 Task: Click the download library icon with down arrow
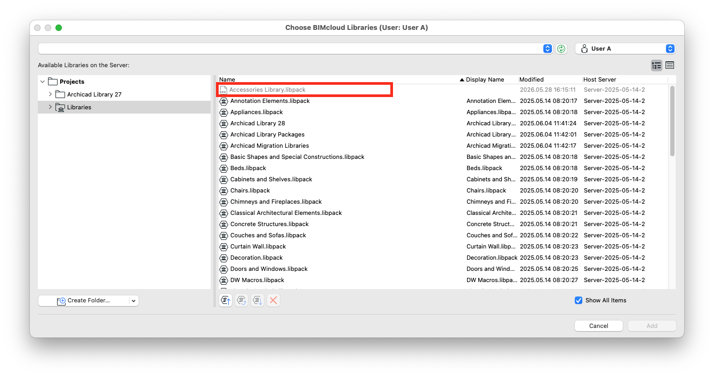tap(258, 301)
